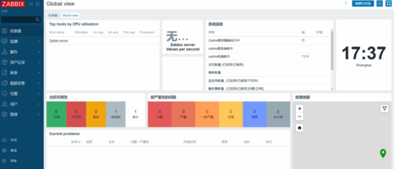394x169 pixels.
Task: Expand the 资产记录 menu chevron
Action: [39, 62]
